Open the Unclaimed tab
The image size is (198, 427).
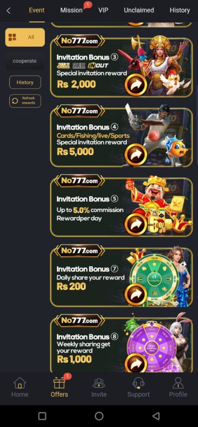coord(139,10)
